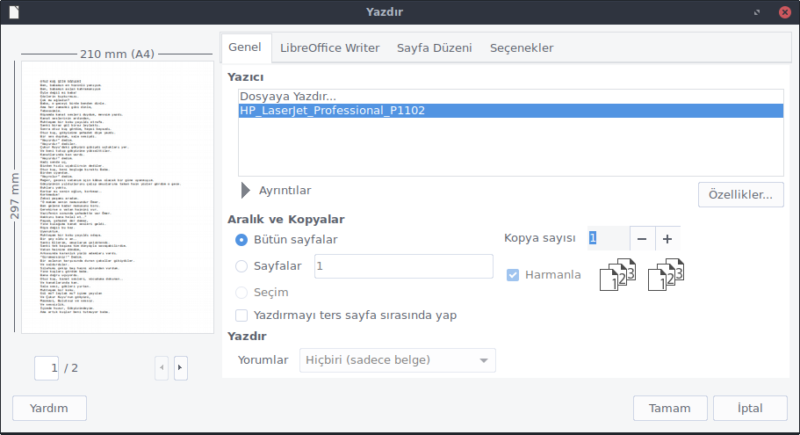
Task: Open the Sayfa Düzeni tab
Action: [434, 47]
